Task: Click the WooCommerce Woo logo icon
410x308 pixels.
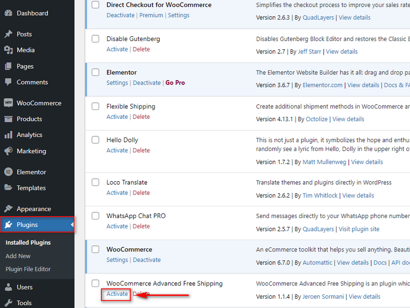Action: coord(8,103)
